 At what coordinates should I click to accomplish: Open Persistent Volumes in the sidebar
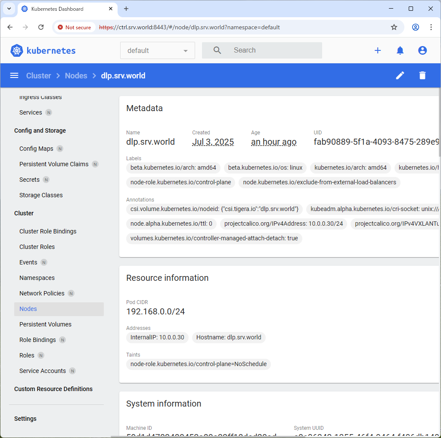click(x=45, y=324)
